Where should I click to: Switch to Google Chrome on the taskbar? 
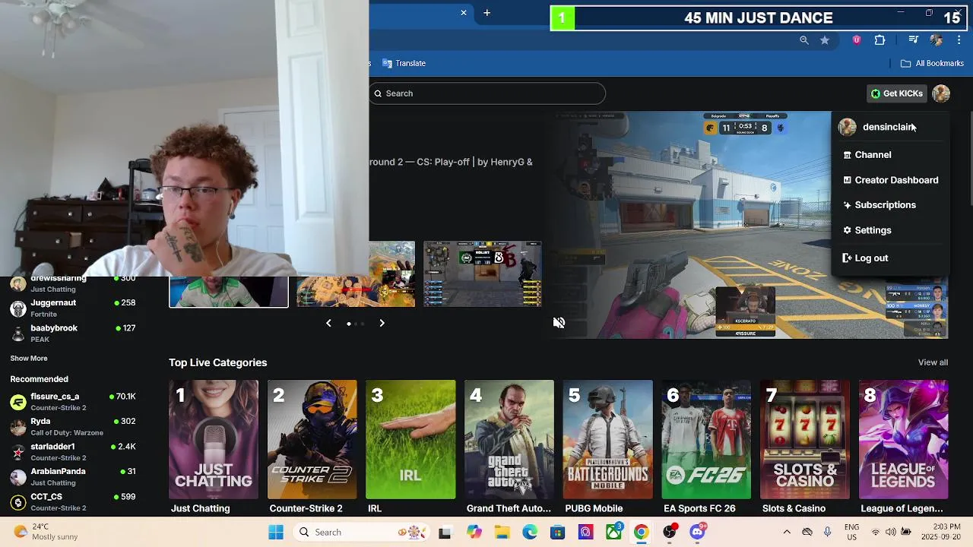(642, 532)
